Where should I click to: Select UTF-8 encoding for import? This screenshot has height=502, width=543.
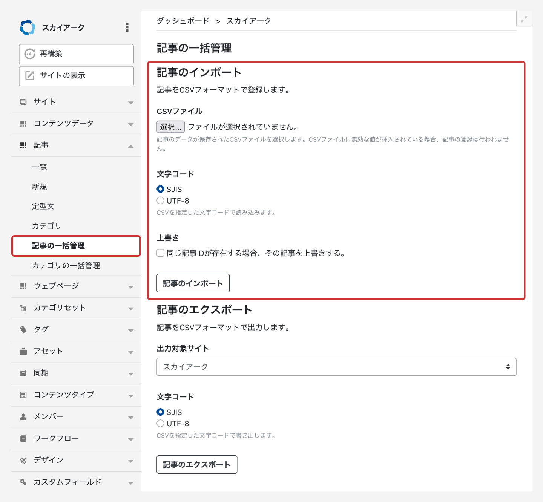coord(161,200)
